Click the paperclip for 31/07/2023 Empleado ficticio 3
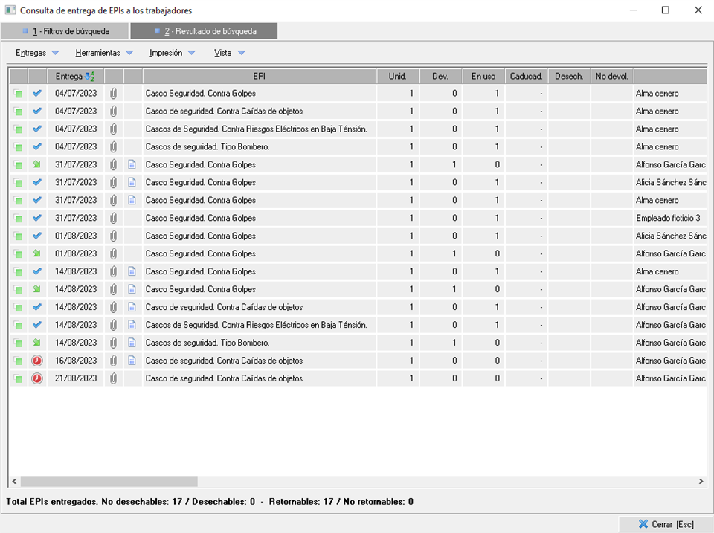The image size is (714, 533). [x=113, y=218]
